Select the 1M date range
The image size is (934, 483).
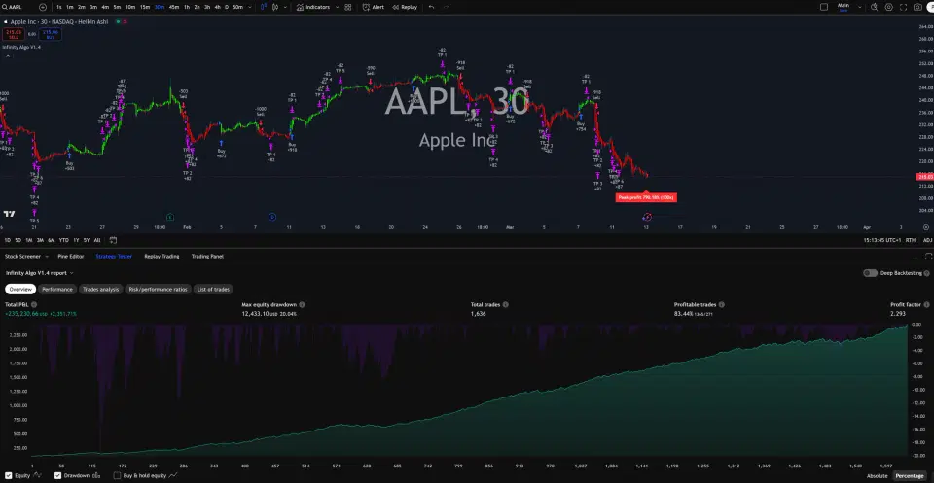(x=28, y=240)
